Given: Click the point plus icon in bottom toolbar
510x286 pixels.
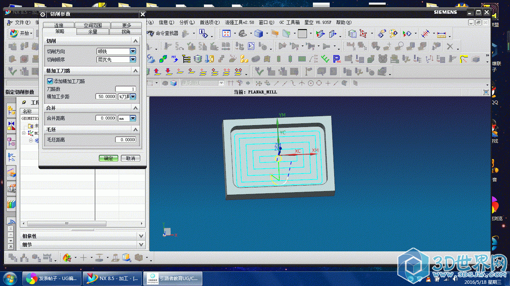Looking at the screenshot, I should pyautogui.click(x=84, y=257).
